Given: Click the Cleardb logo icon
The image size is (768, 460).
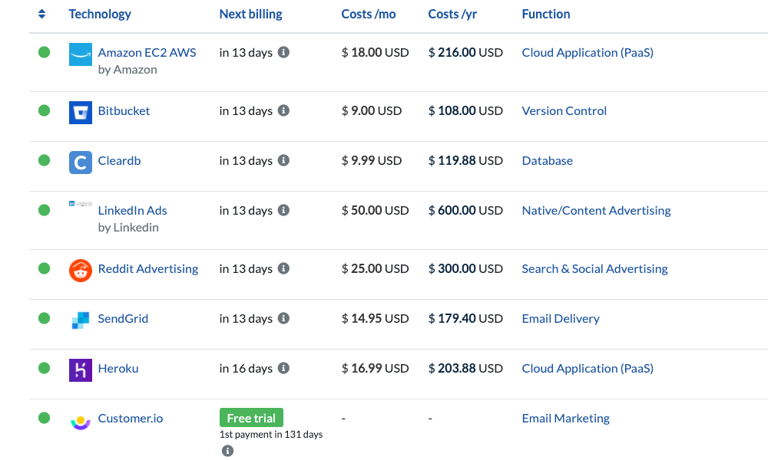Looking at the screenshot, I should (x=81, y=163).
